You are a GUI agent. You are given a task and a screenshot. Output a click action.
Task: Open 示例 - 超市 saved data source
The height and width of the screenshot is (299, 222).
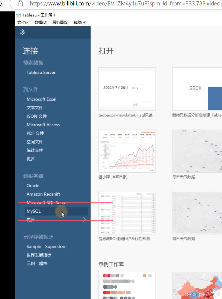tap(37, 264)
